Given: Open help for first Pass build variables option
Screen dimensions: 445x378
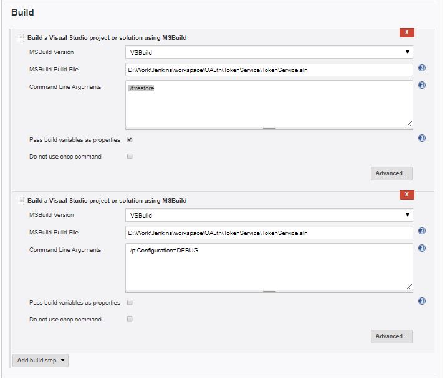Looking at the screenshot, I should 422,138.
